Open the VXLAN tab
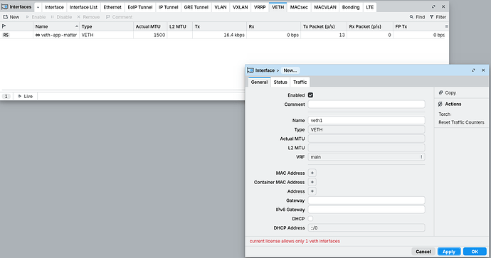Viewport: 491px width, 258px height. tap(241, 7)
